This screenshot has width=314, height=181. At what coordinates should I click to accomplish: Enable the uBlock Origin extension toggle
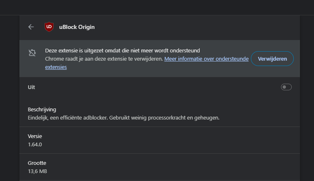point(286,87)
